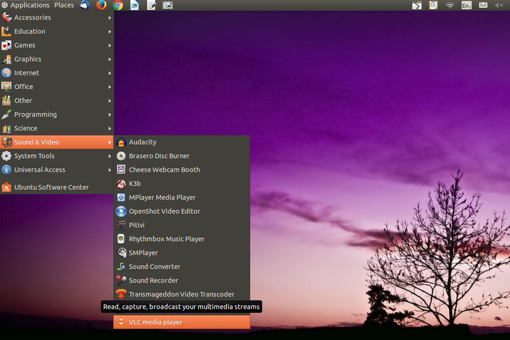Expand the Other submenu arrow

click(x=110, y=101)
